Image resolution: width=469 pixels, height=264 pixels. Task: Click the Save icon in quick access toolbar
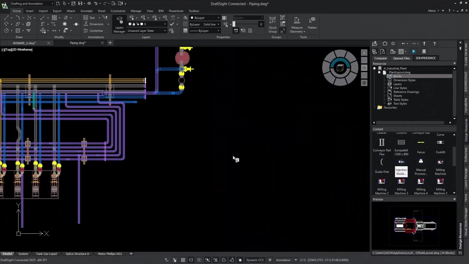tap(80, 3)
